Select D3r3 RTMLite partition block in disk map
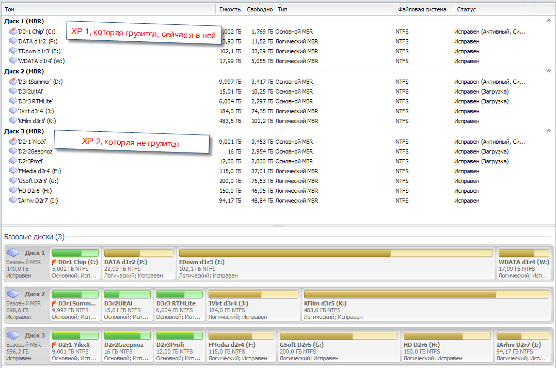The image size is (556, 368). tap(180, 305)
